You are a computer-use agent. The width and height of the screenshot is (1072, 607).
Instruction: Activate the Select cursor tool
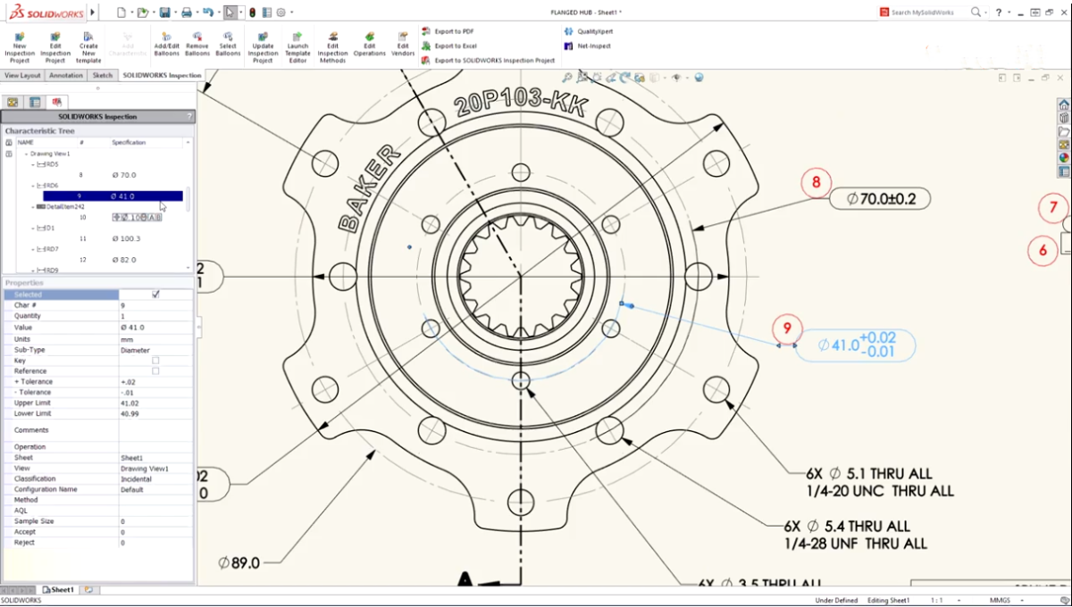[230, 12]
